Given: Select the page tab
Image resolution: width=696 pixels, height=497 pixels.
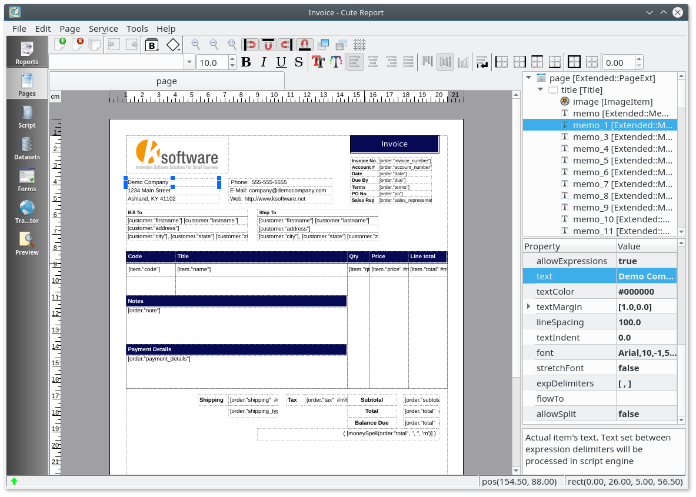Looking at the screenshot, I should point(166,81).
